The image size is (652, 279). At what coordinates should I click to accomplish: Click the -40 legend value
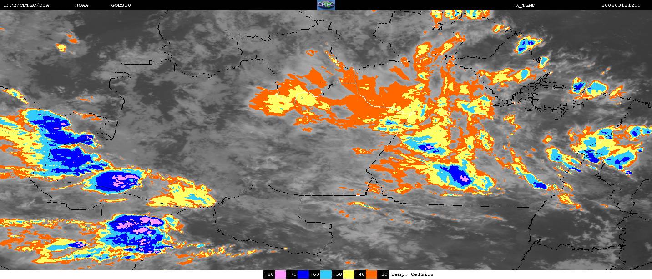pyautogui.click(x=360, y=274)
